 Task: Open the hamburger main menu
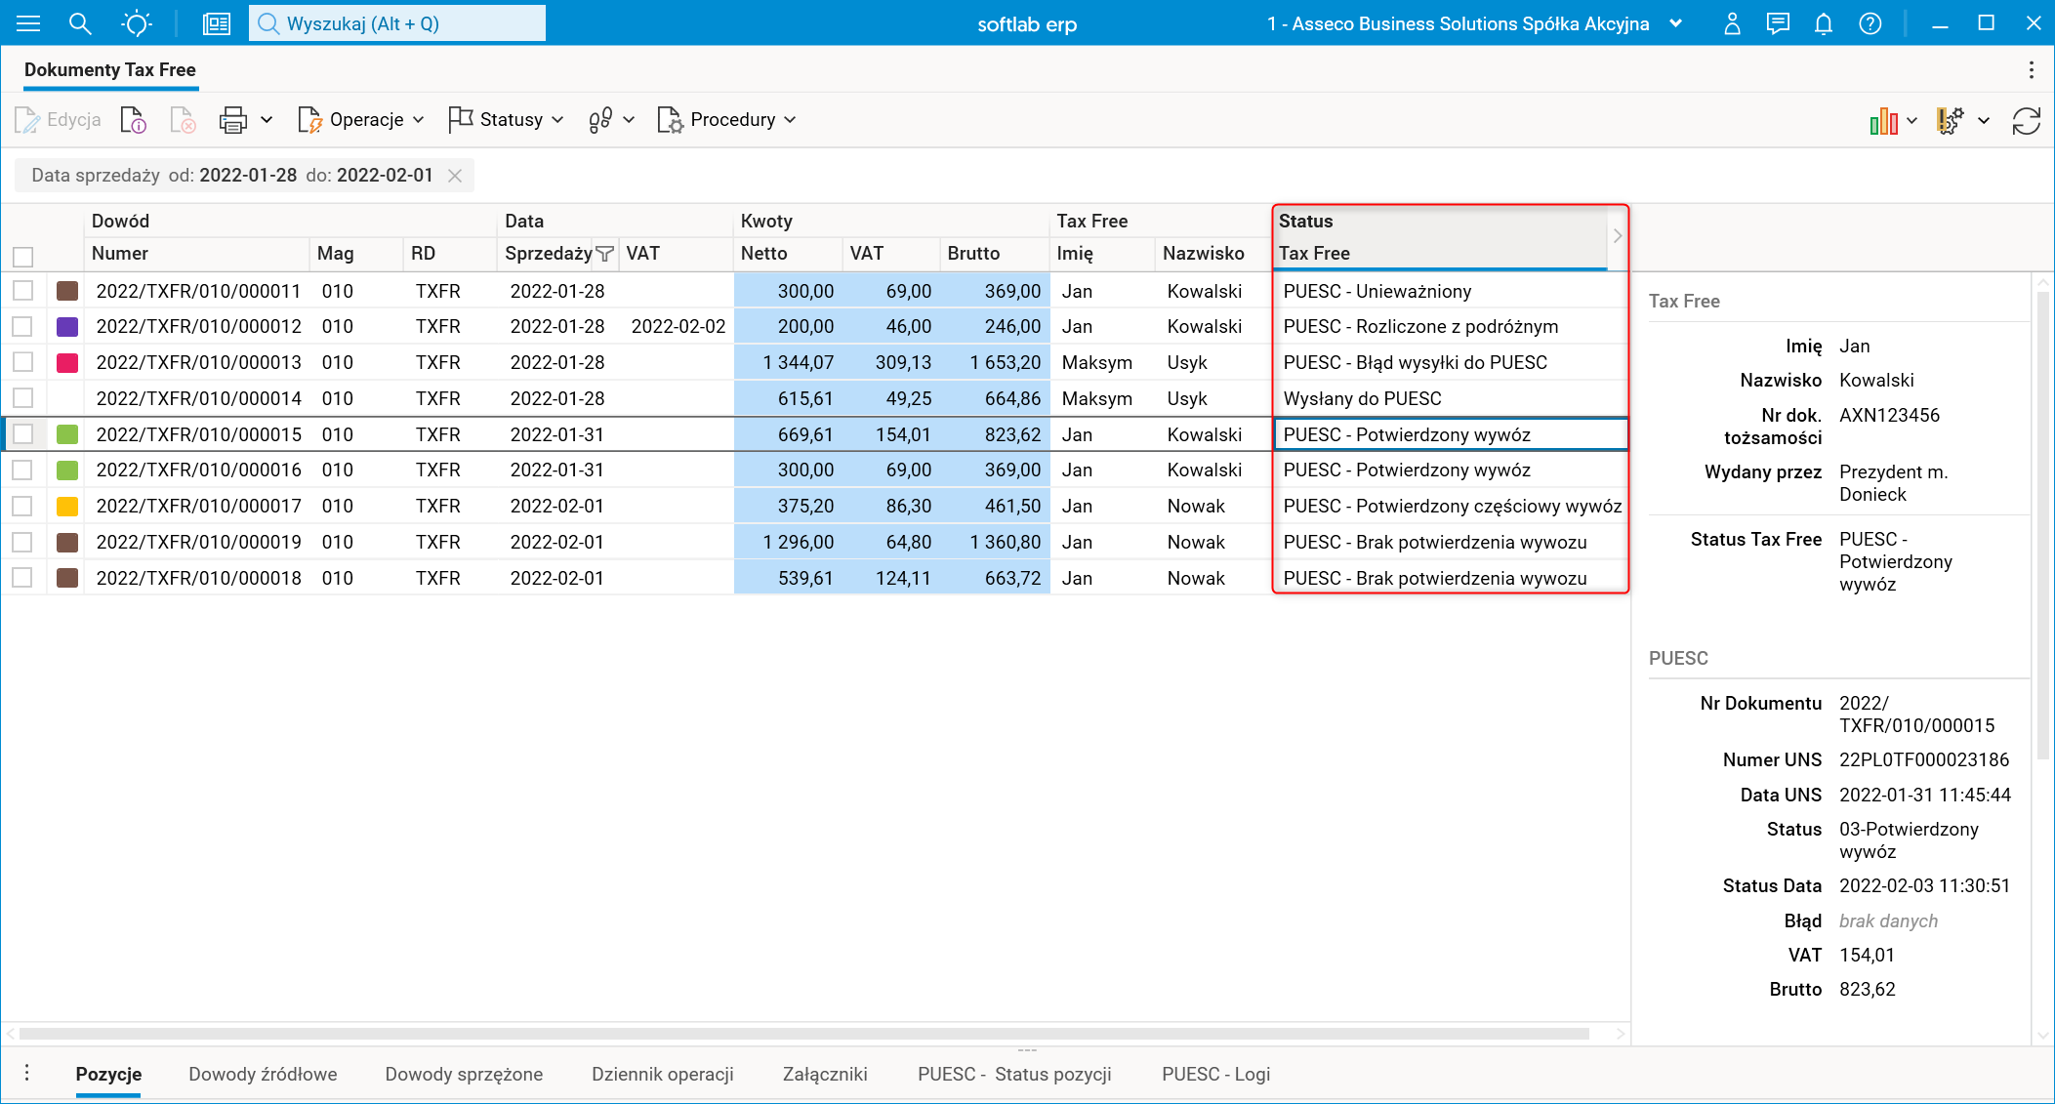(x=28, y=23)
